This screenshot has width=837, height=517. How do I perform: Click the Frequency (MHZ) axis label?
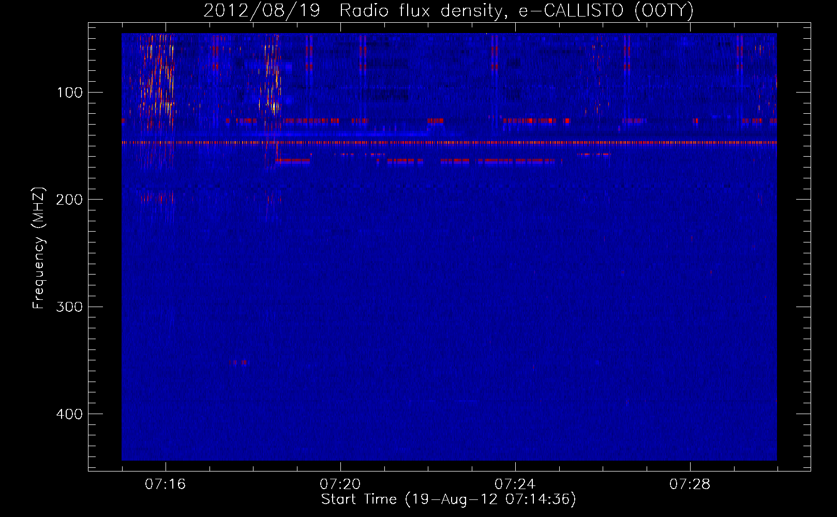click(x=39, y=248)
